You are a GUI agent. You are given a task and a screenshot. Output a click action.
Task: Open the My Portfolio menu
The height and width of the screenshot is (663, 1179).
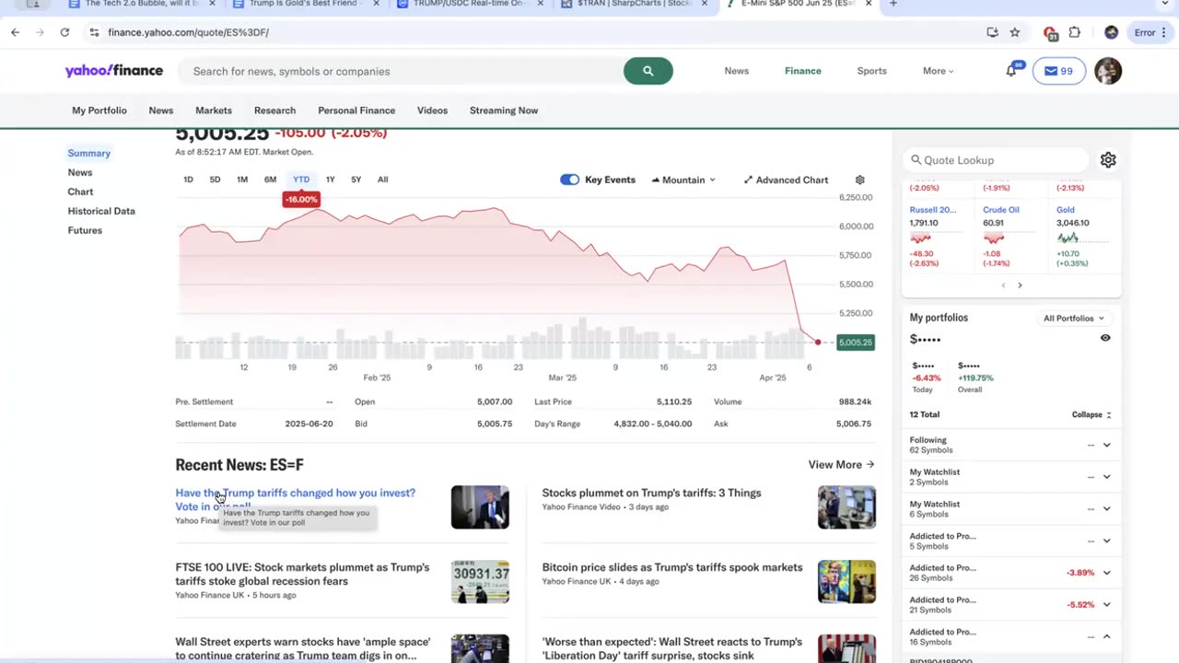(99, 110)
